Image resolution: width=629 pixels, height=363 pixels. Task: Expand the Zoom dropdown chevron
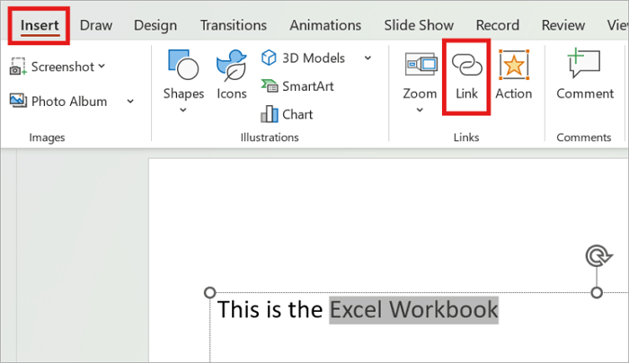tap(420, 110)
